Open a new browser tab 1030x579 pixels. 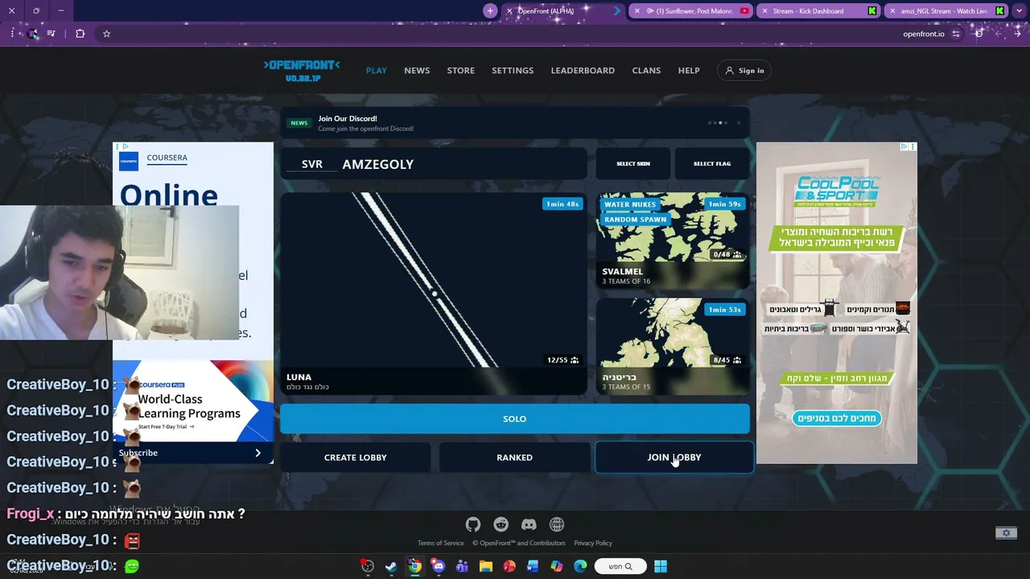click(490, 10)
